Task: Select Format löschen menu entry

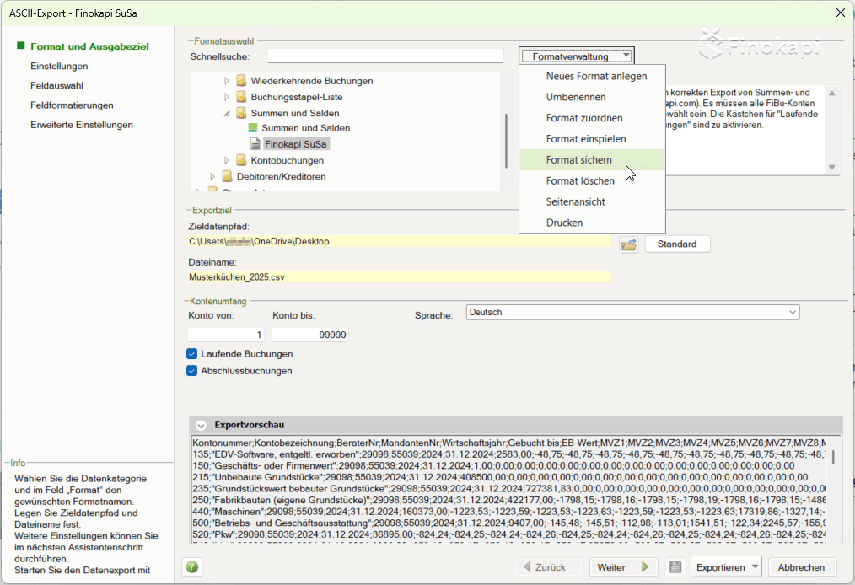Action: click(592, 181)
